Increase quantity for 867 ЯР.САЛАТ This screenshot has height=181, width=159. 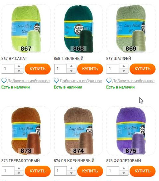pos(19,66)
